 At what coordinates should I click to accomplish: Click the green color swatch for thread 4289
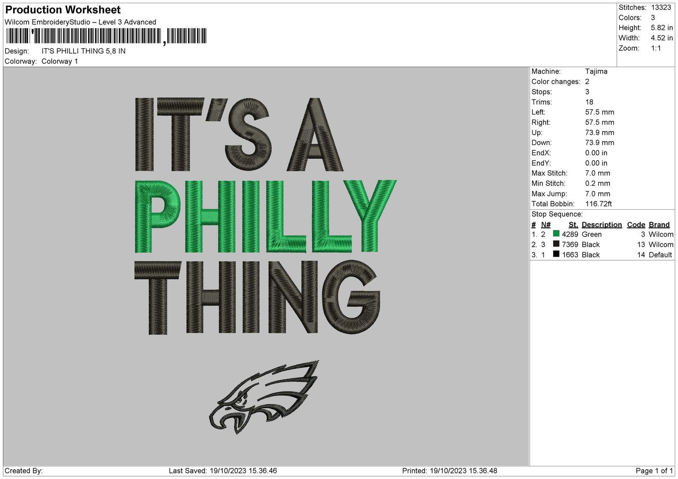556,234
